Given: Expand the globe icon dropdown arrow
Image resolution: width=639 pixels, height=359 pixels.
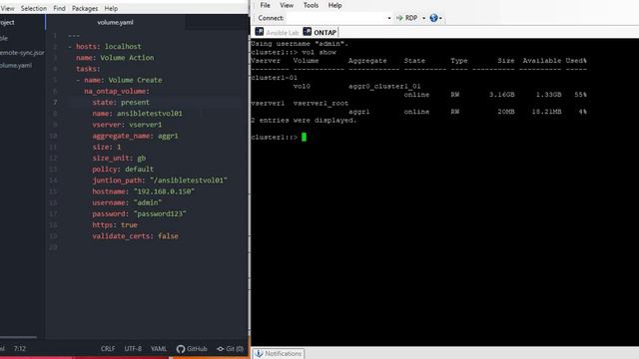Looking at the screenshot, I should [440, 18].
